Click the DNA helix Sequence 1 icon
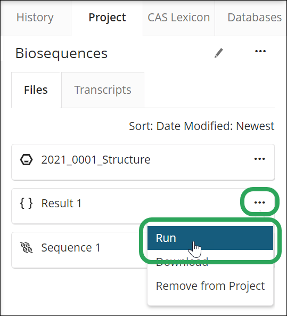Viewport: 287px width, 316px height. pos(26,248)
